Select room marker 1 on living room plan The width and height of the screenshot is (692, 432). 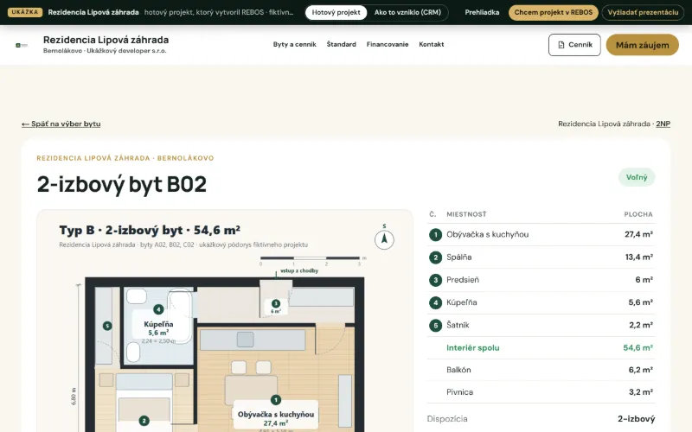tap(276, 400)
